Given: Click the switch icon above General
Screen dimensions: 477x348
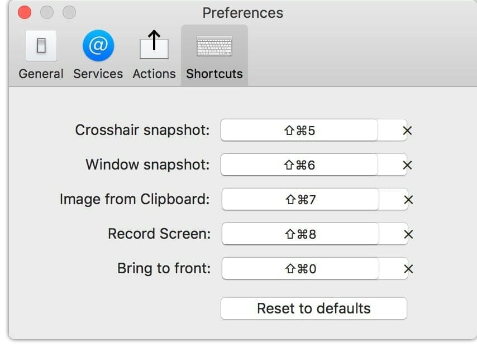Looking at the screenshot, I should tap(41, 46).
